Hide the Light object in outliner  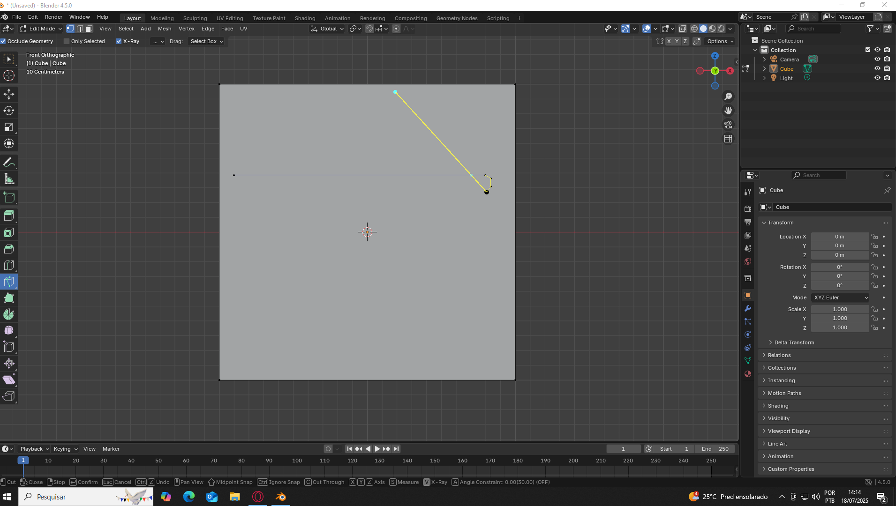(877, 78)
